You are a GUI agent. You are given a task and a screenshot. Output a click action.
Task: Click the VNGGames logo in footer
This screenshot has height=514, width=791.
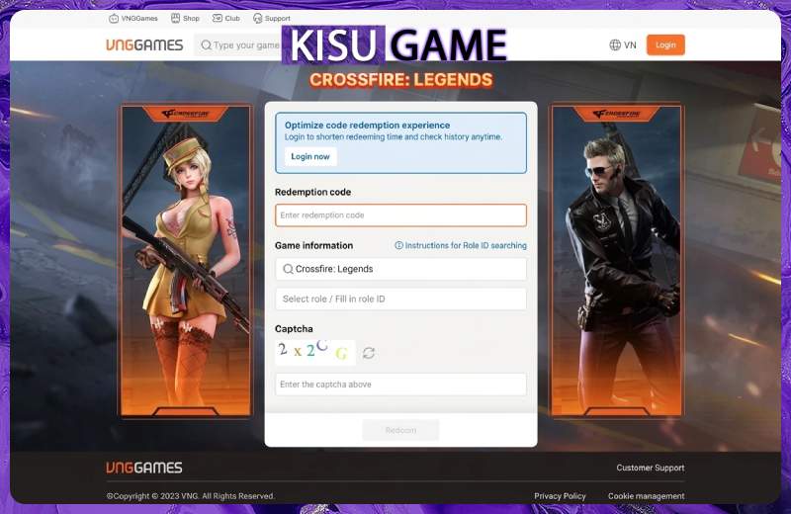click(144, 468)
